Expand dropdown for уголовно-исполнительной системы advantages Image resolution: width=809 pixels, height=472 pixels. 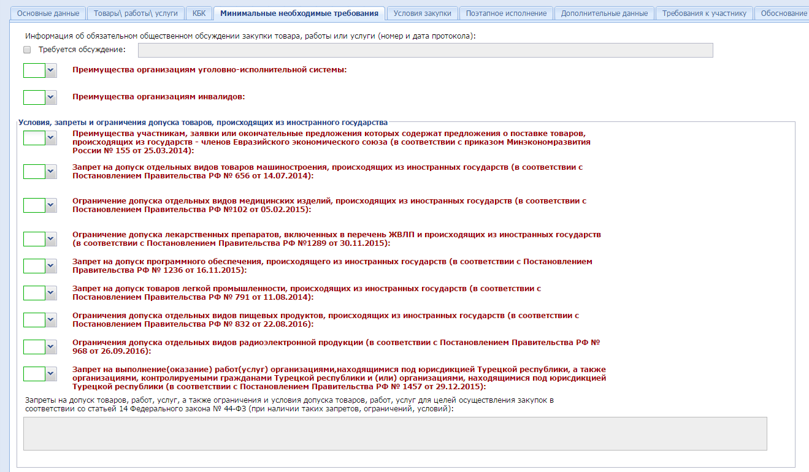tap(51, 70)
